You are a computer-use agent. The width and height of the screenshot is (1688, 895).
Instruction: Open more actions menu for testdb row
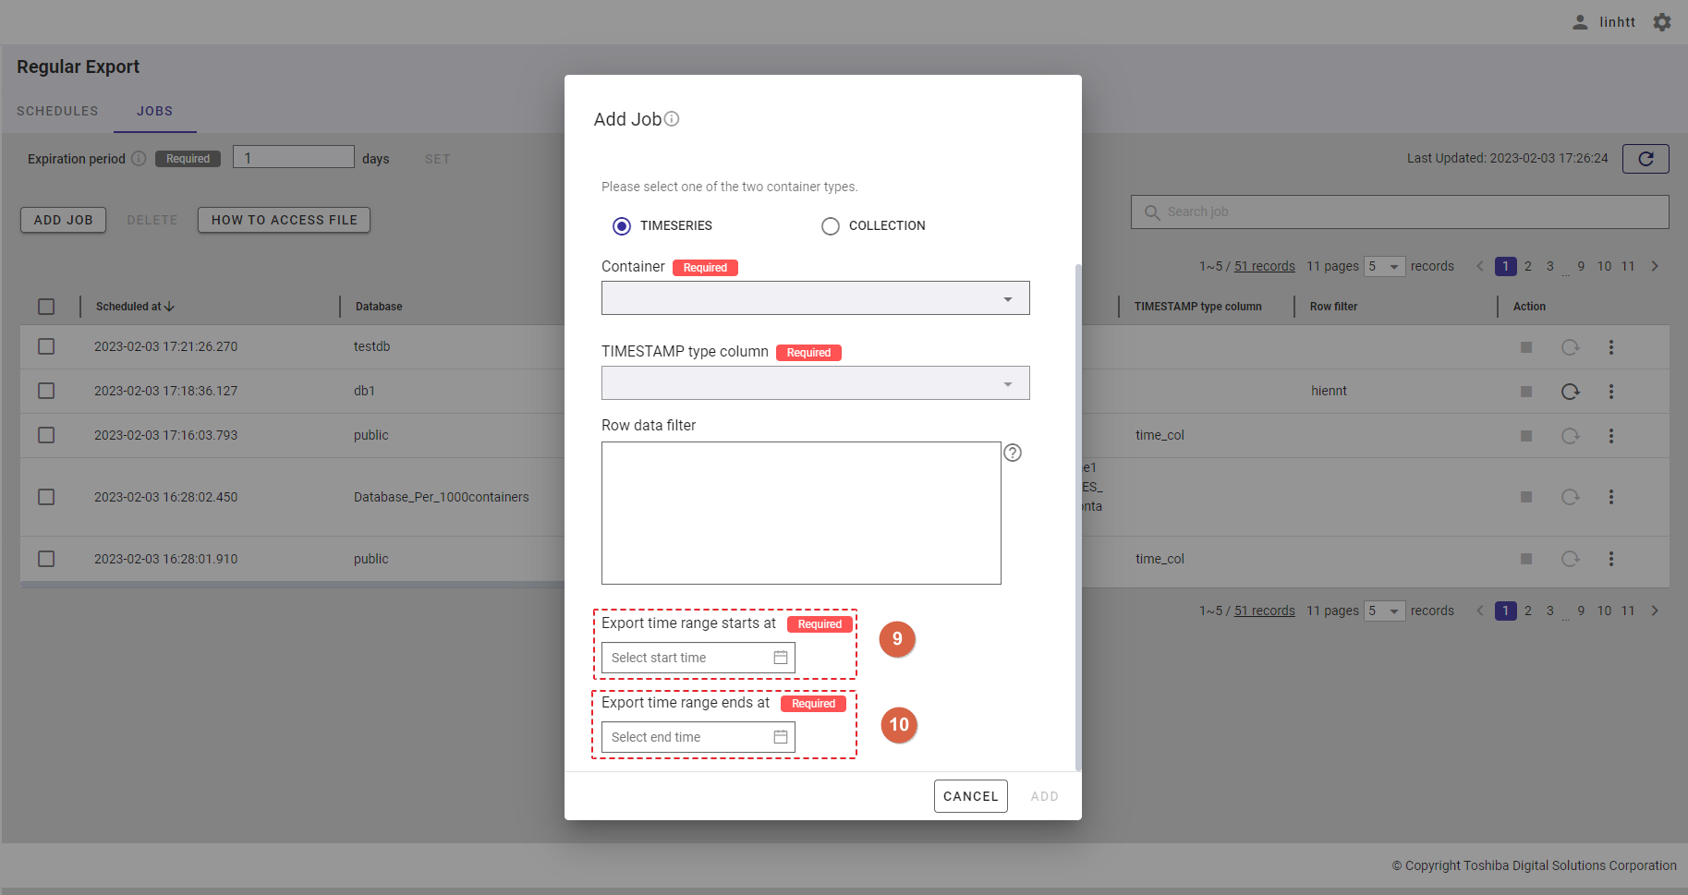[x=1610, y=347]
